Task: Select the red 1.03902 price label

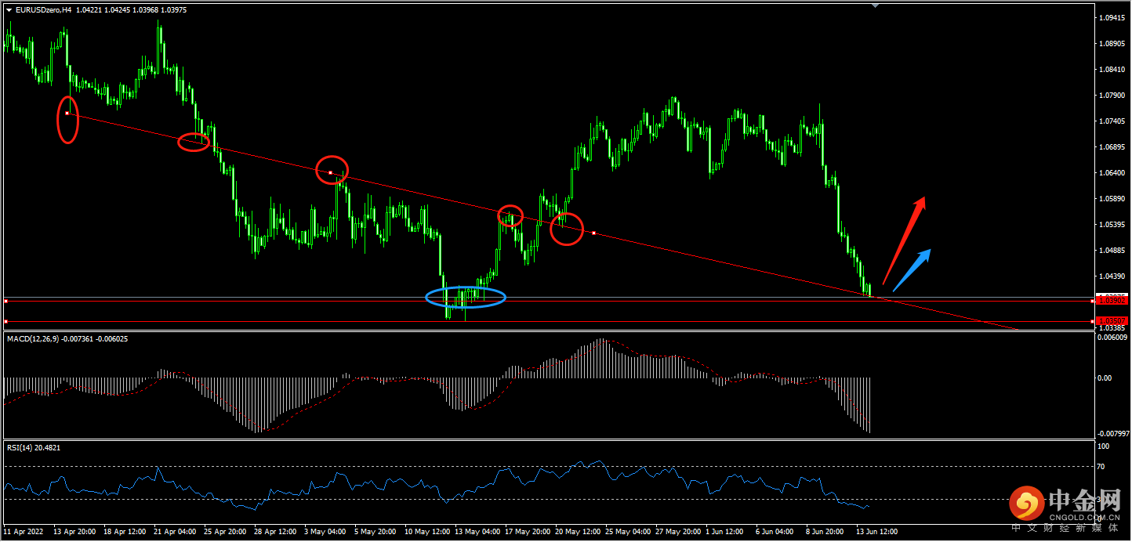Action: [x=1113, y=301]
